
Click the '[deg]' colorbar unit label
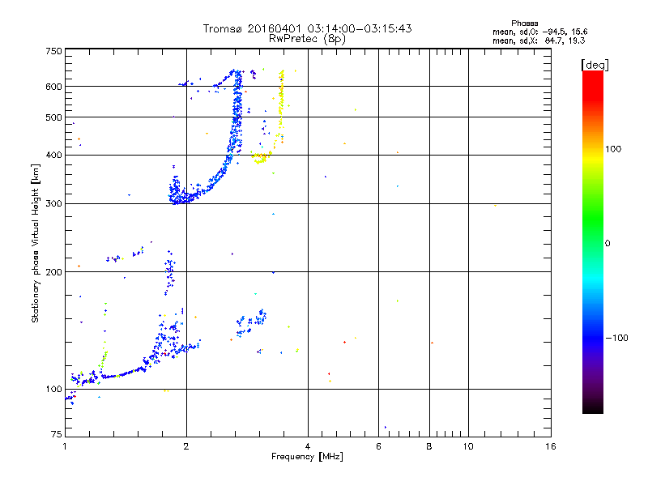[595, 65]
